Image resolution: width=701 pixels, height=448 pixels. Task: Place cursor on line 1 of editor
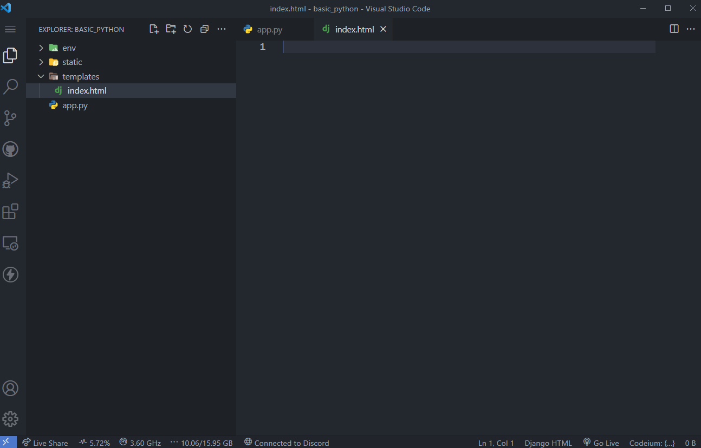tap(469, 47)
